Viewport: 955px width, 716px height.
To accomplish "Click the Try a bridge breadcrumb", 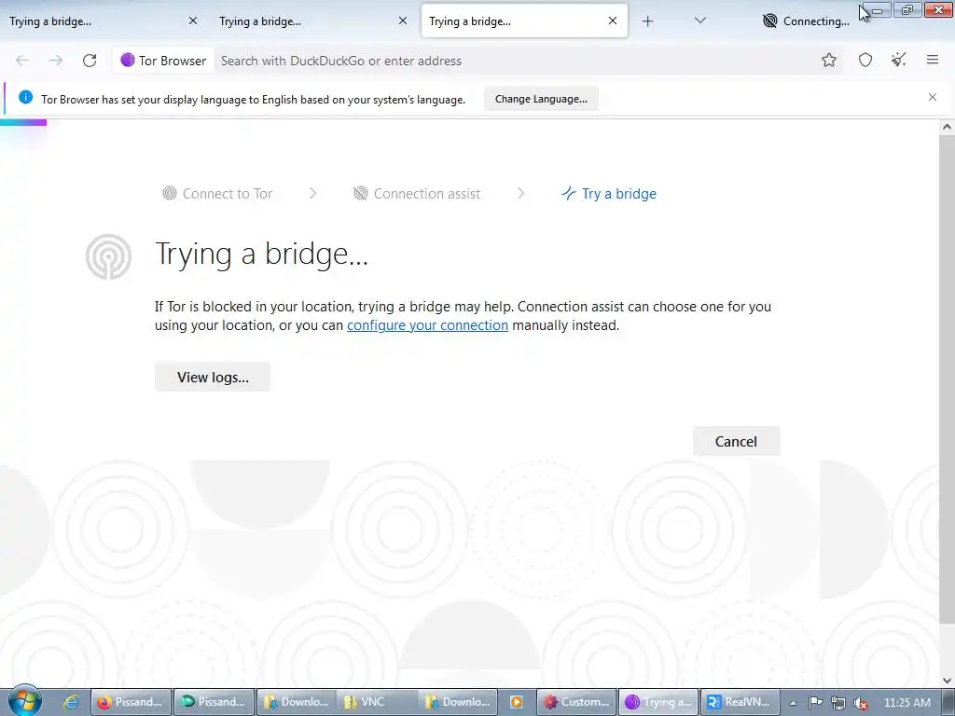I will pyautogui.click(x=609, y=194).
